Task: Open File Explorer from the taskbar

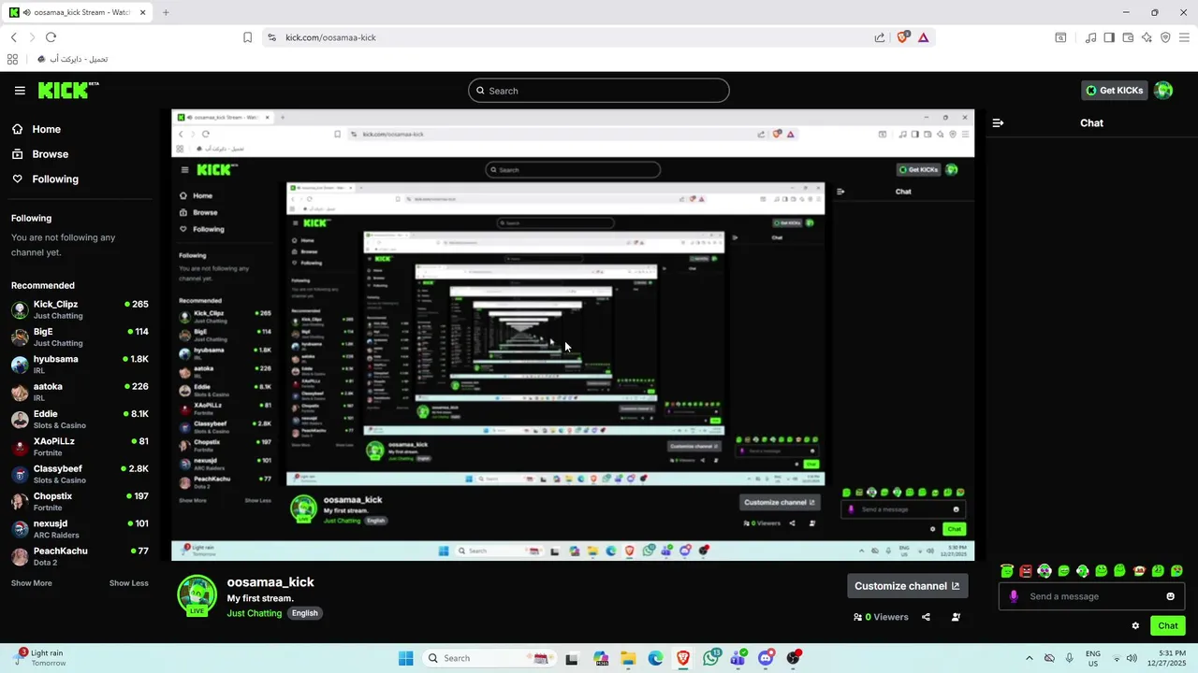Action: click(x=628, y=658)
